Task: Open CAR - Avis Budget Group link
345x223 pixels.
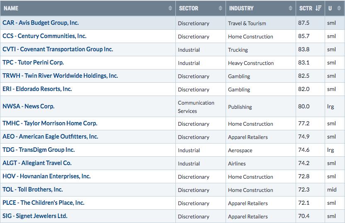Action: tap(41, 23)
